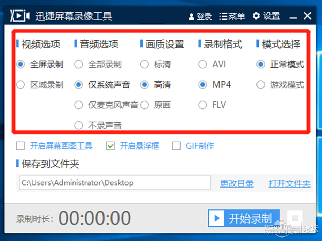
Task: Click the 迅捷屏幕录像工具 title text
Action: (x=74, y=16)
